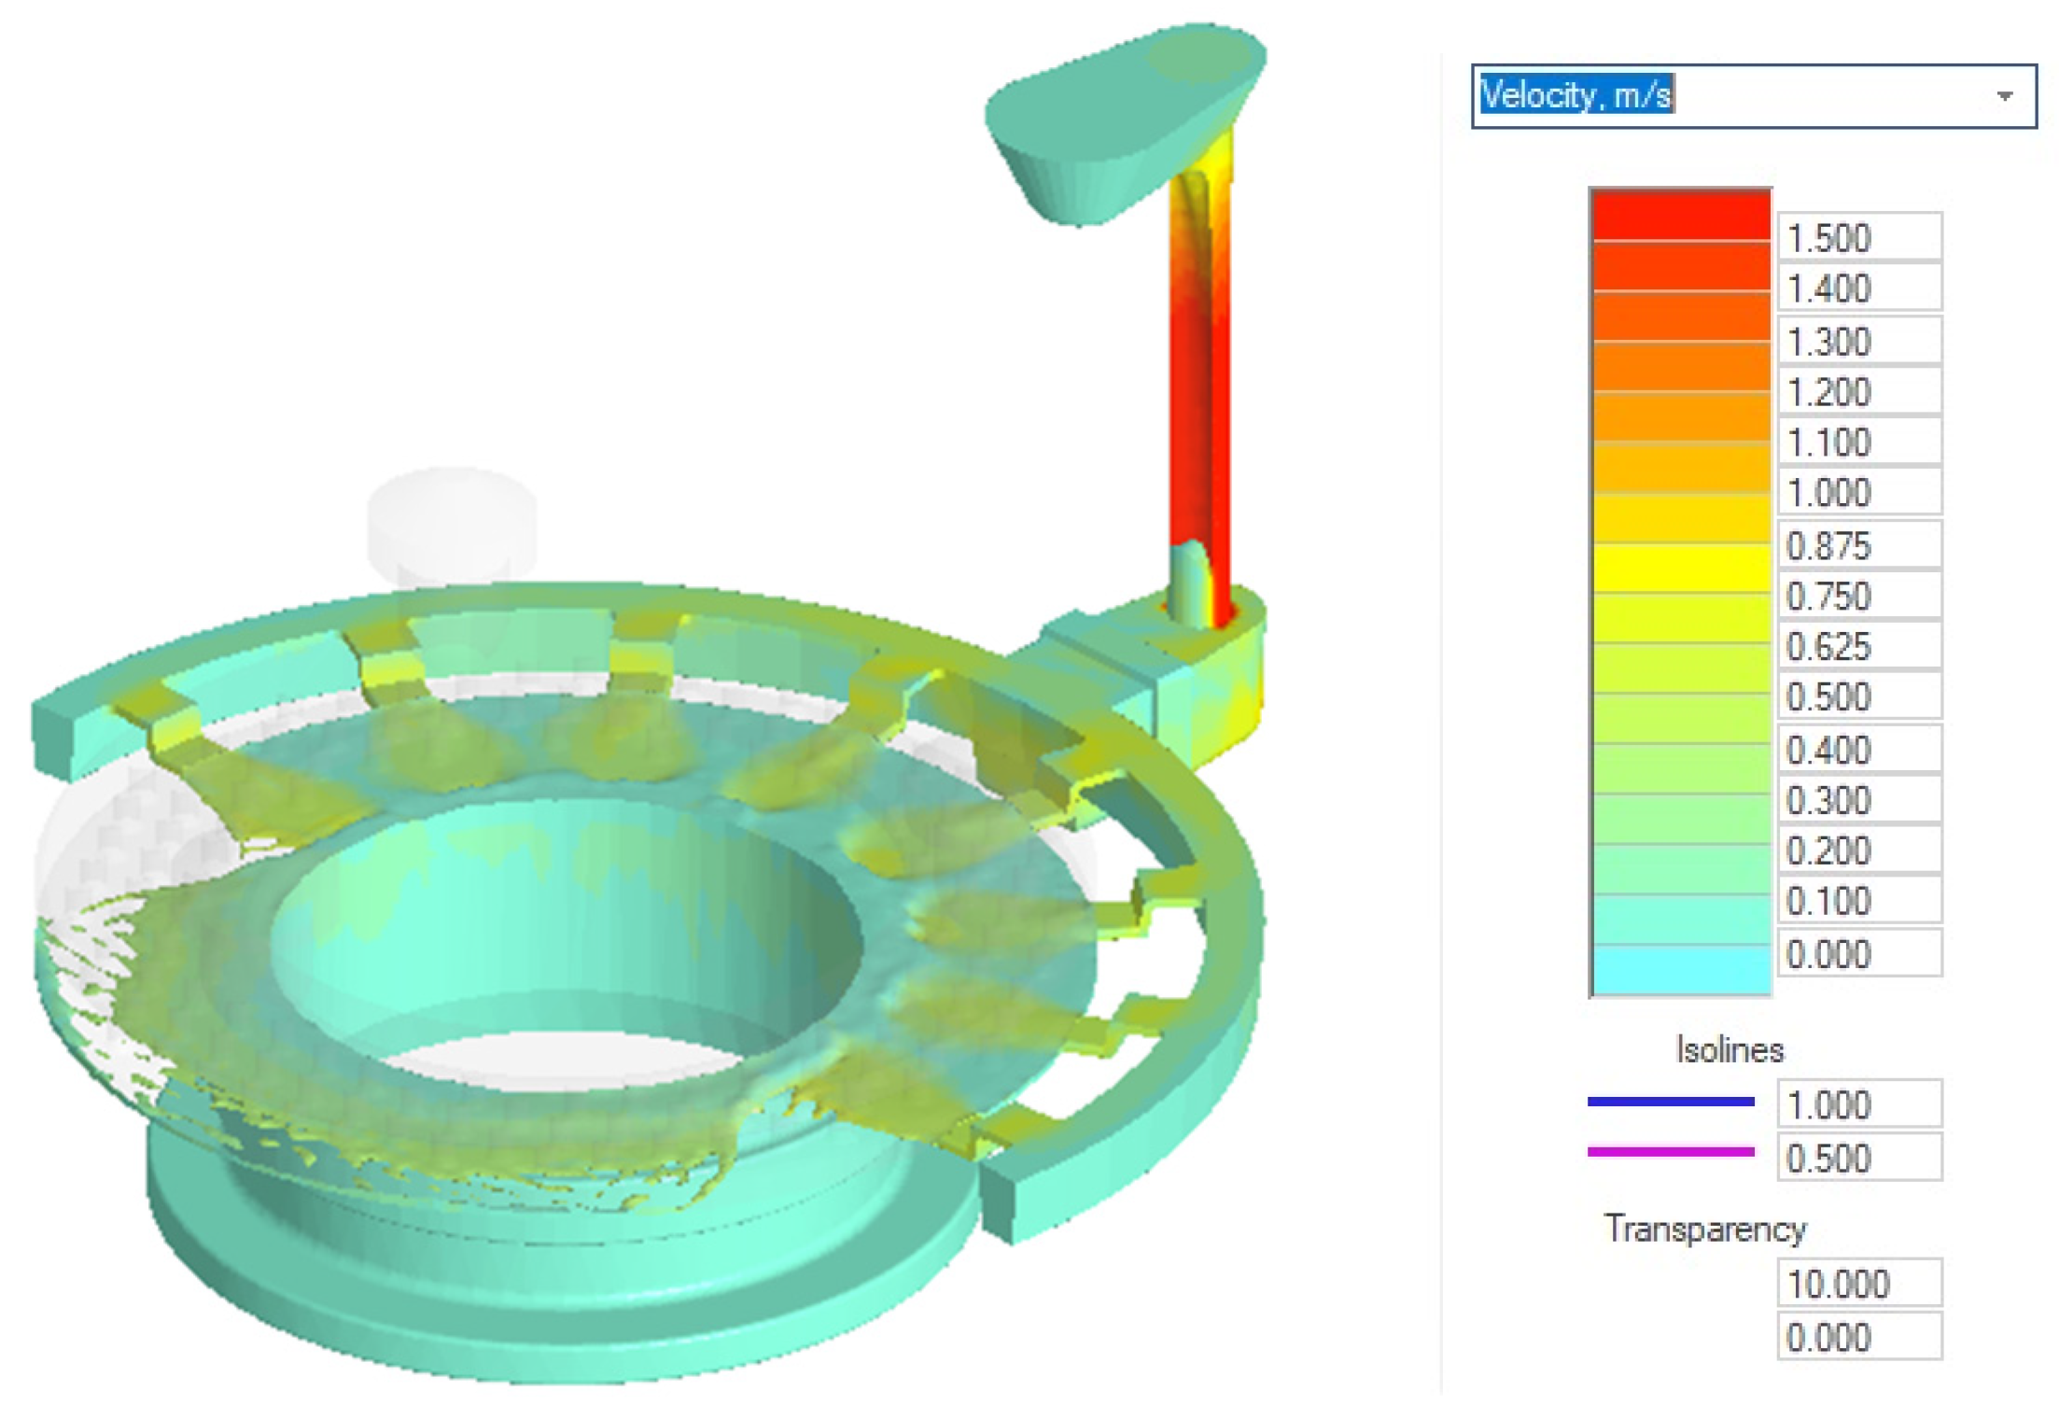The height and width of the screenshot is (1405, 2059).
Task: Click the yellow color band in legend
Action: 1680,568
